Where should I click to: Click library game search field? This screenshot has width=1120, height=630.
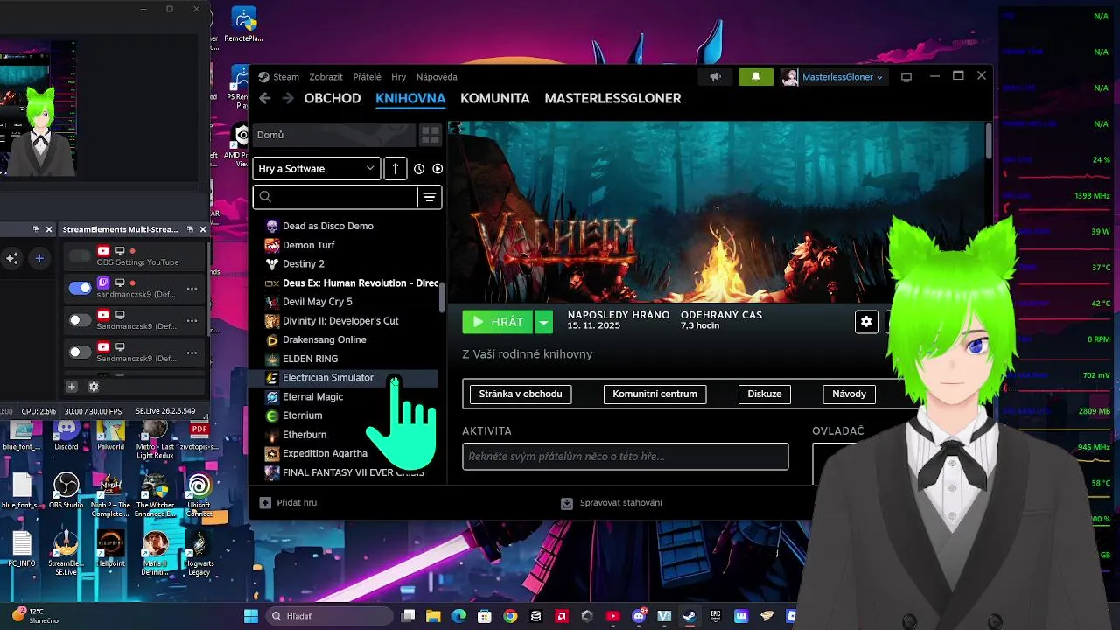coord(335,197)
